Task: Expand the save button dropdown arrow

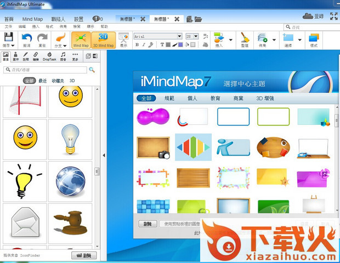Action: tap(13, 45)
